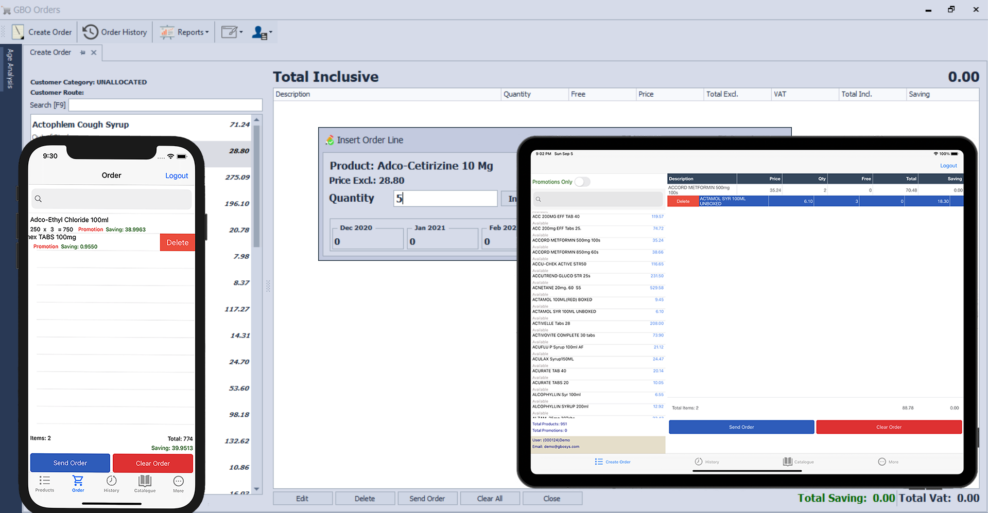Open the Age Analysis side panel

coord(10,68)
